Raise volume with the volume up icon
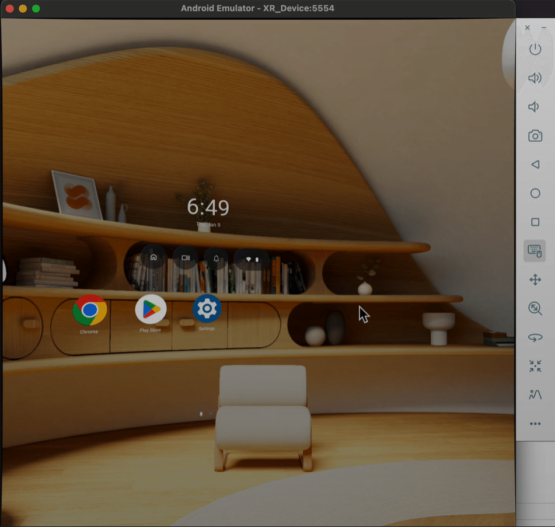Viewport: 555px width, 527px height. 535,78
